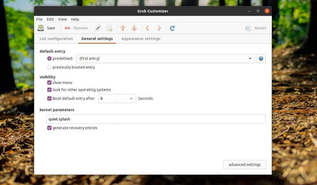The height and width of the screenshot is (185, 317).
Task: Click the Revert label in toolbar
Action: click(260, 28)
